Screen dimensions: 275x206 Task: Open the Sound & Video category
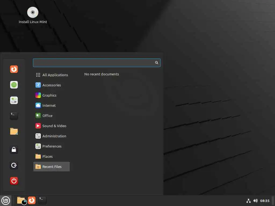pos(52,126)
